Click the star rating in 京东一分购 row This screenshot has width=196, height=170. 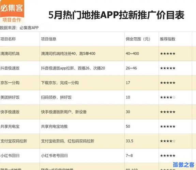pyautogui.click(x=168, y=83)
